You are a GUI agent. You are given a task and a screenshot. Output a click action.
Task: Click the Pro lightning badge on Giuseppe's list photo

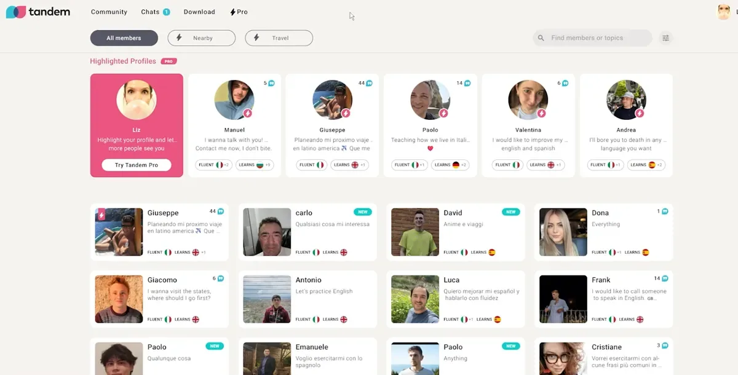point(101,215)
